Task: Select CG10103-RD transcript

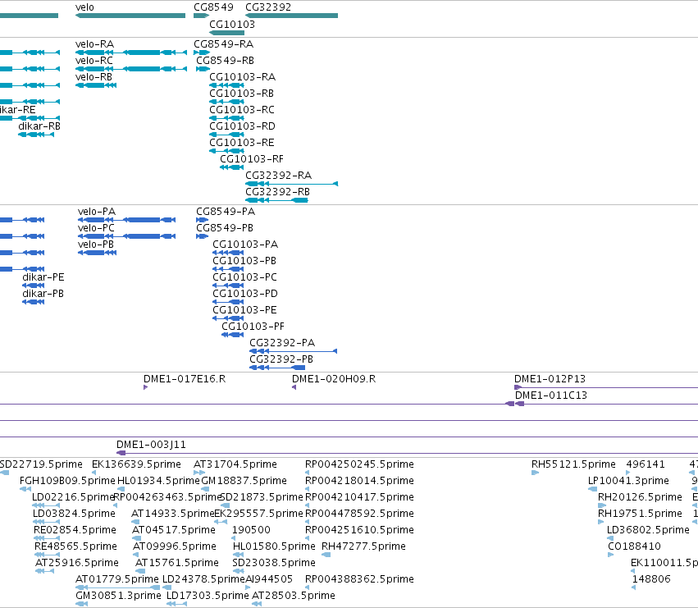Action: pos(226,135)
